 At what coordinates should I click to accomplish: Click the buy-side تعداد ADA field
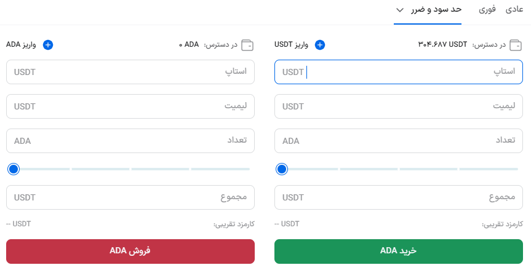(399, 141)
